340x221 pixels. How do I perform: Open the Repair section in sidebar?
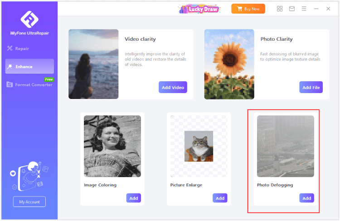click(29, 48)
